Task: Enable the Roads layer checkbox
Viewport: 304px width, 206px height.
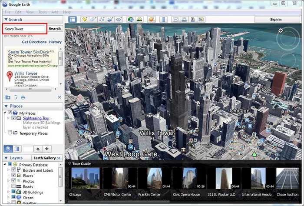Action: [x=13, y=186]
